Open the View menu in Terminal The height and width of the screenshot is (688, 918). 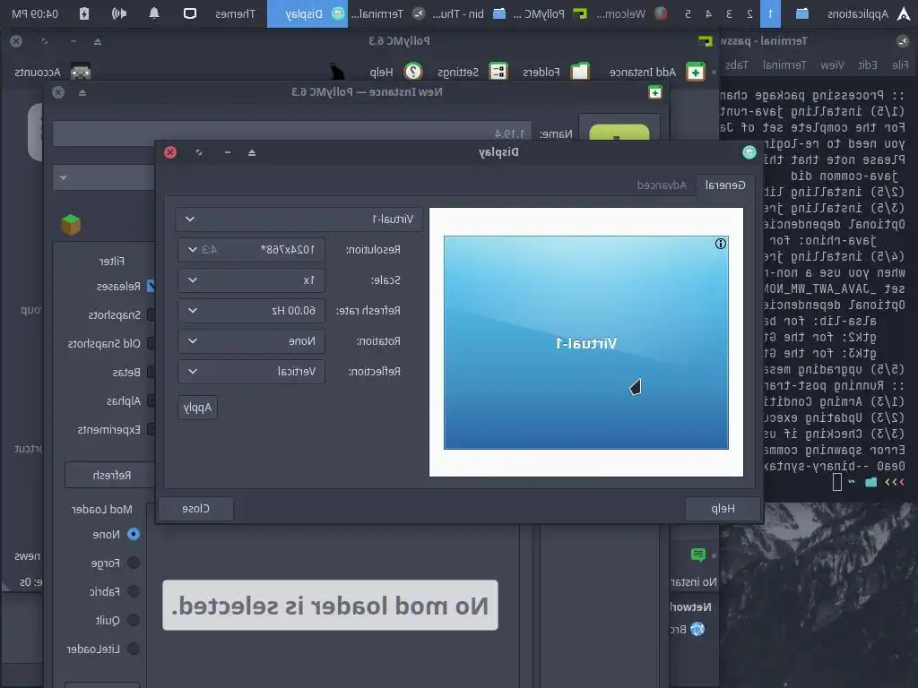[832, 64]
